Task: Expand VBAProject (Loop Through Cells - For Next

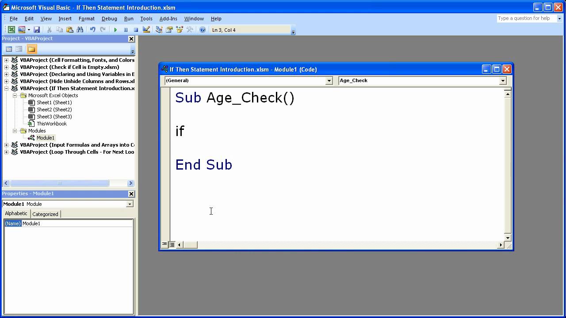Action: (6, 152)
